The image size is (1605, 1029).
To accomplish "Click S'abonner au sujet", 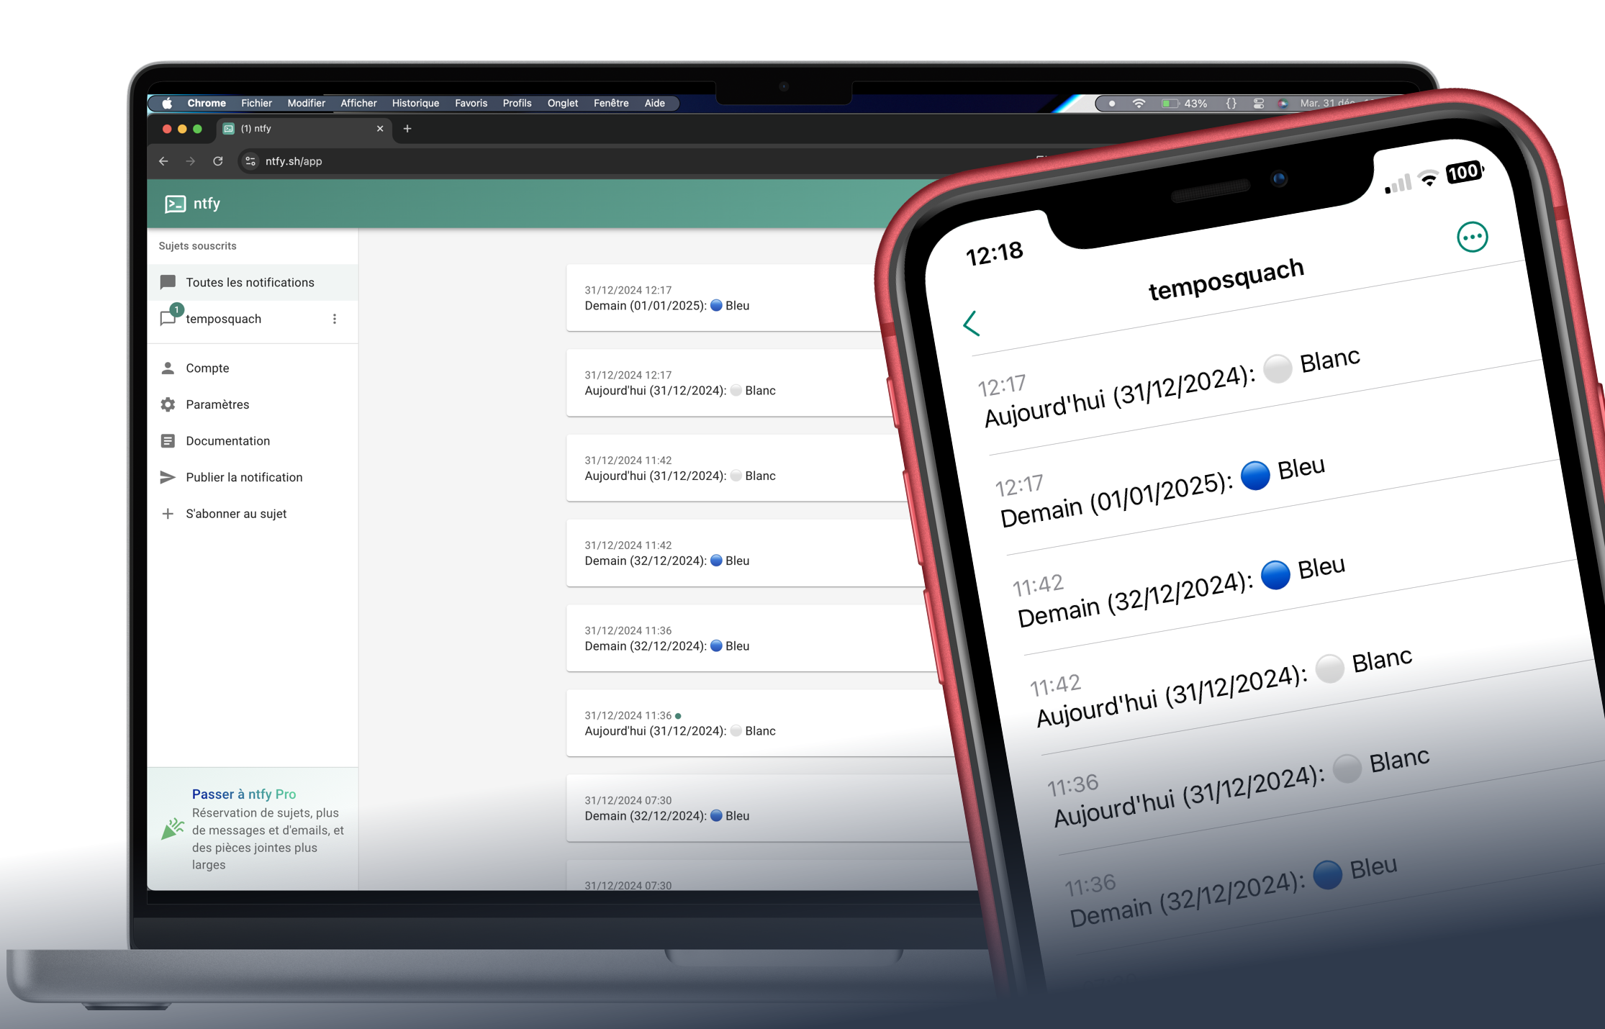I will pos(253,513).
